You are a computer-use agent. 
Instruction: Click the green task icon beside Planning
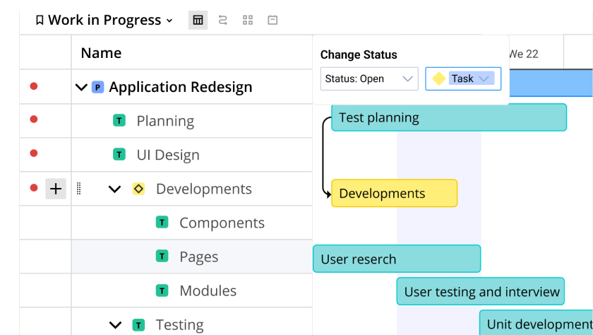[x=119, y=121]
